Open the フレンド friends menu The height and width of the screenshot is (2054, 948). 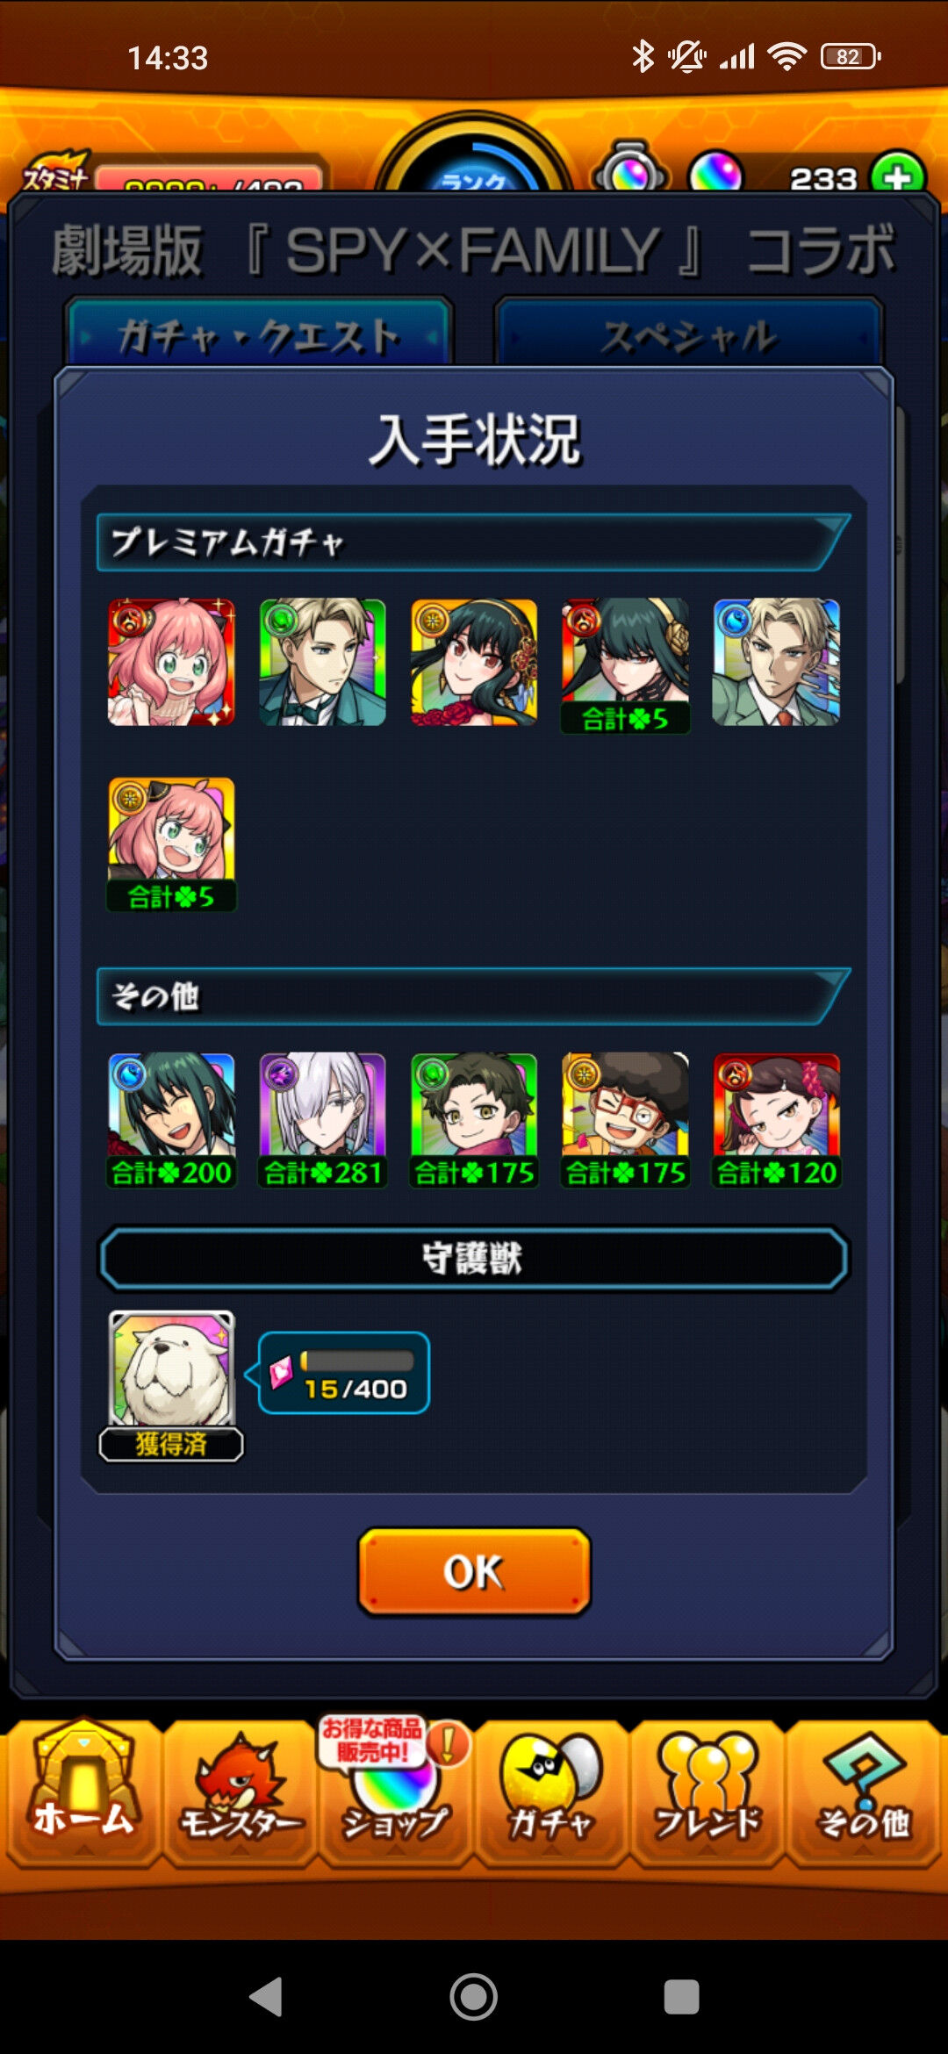pyautogui.click(x=707, y=1792)
